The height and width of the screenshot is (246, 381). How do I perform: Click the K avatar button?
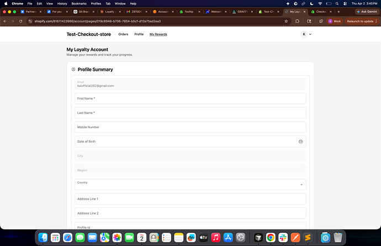(304, 34)
